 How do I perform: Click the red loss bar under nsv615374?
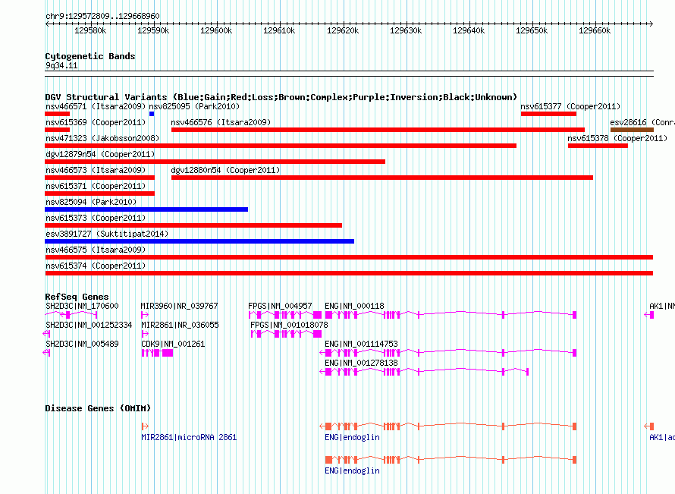(x=349, y=273)
